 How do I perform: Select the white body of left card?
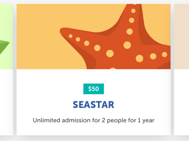pyautogui.click(x=7, y=102)
